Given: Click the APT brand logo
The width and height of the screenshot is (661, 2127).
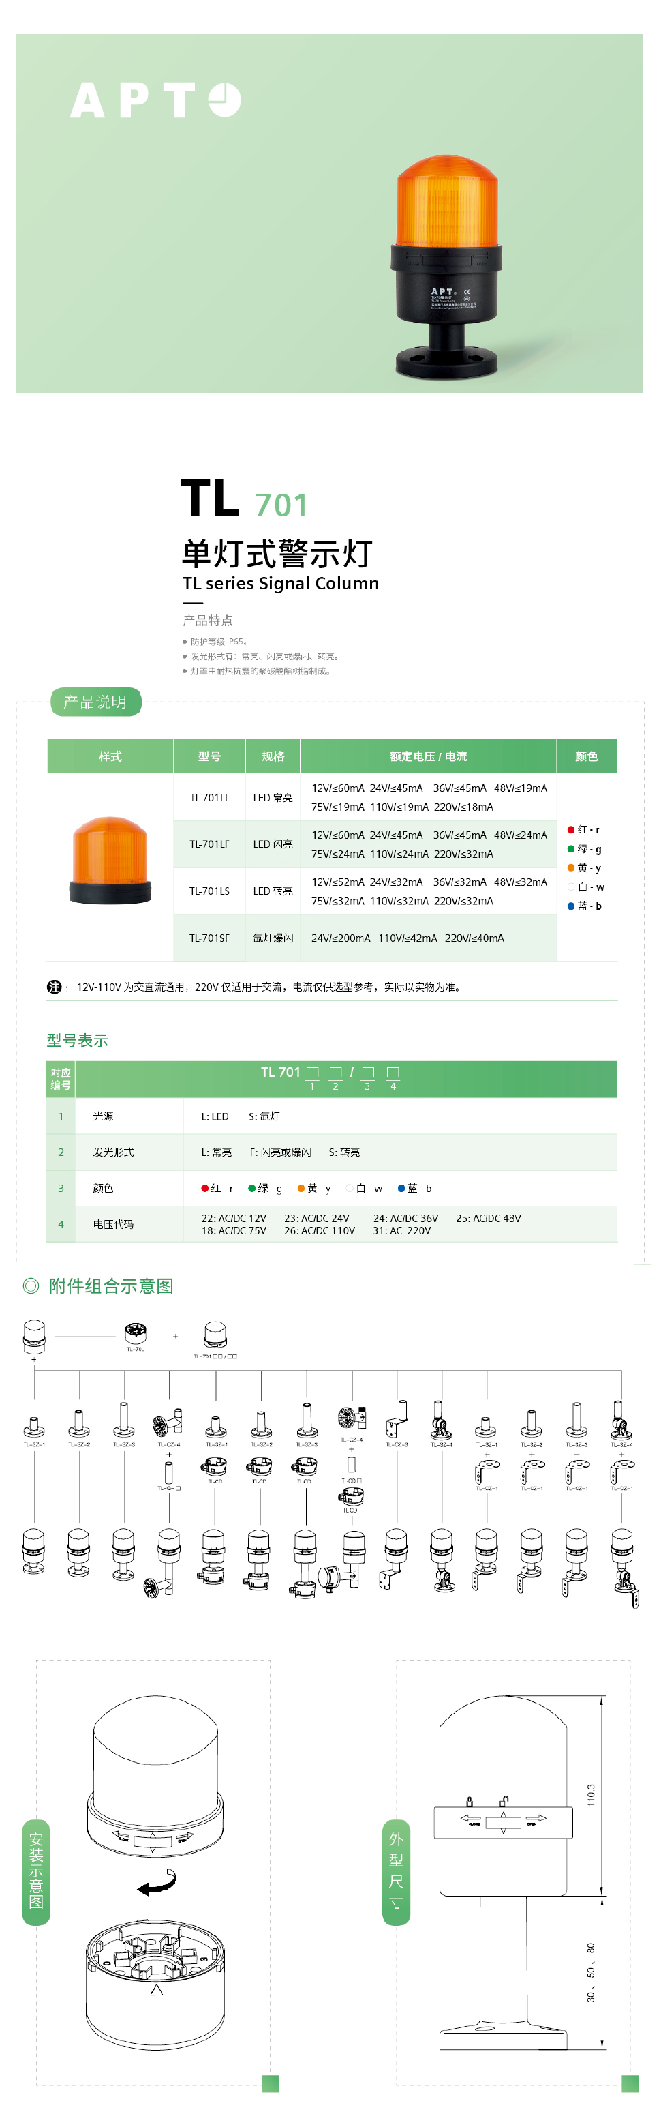Looking at the screenshot, I should click(x=155, y=100).
